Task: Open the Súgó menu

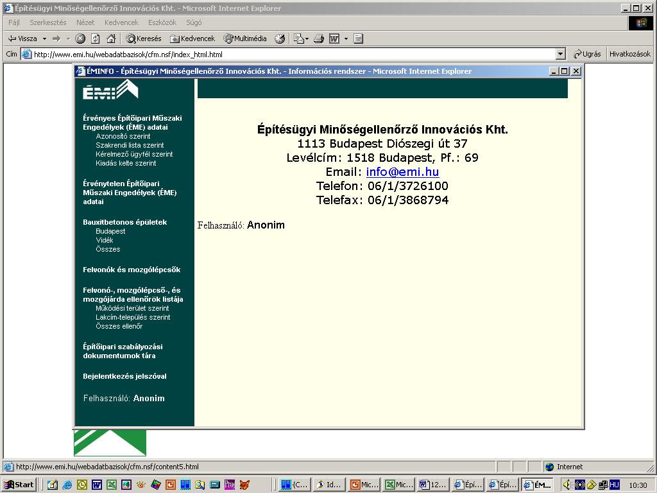Action: pyautogui.click(x=194, y=22)
